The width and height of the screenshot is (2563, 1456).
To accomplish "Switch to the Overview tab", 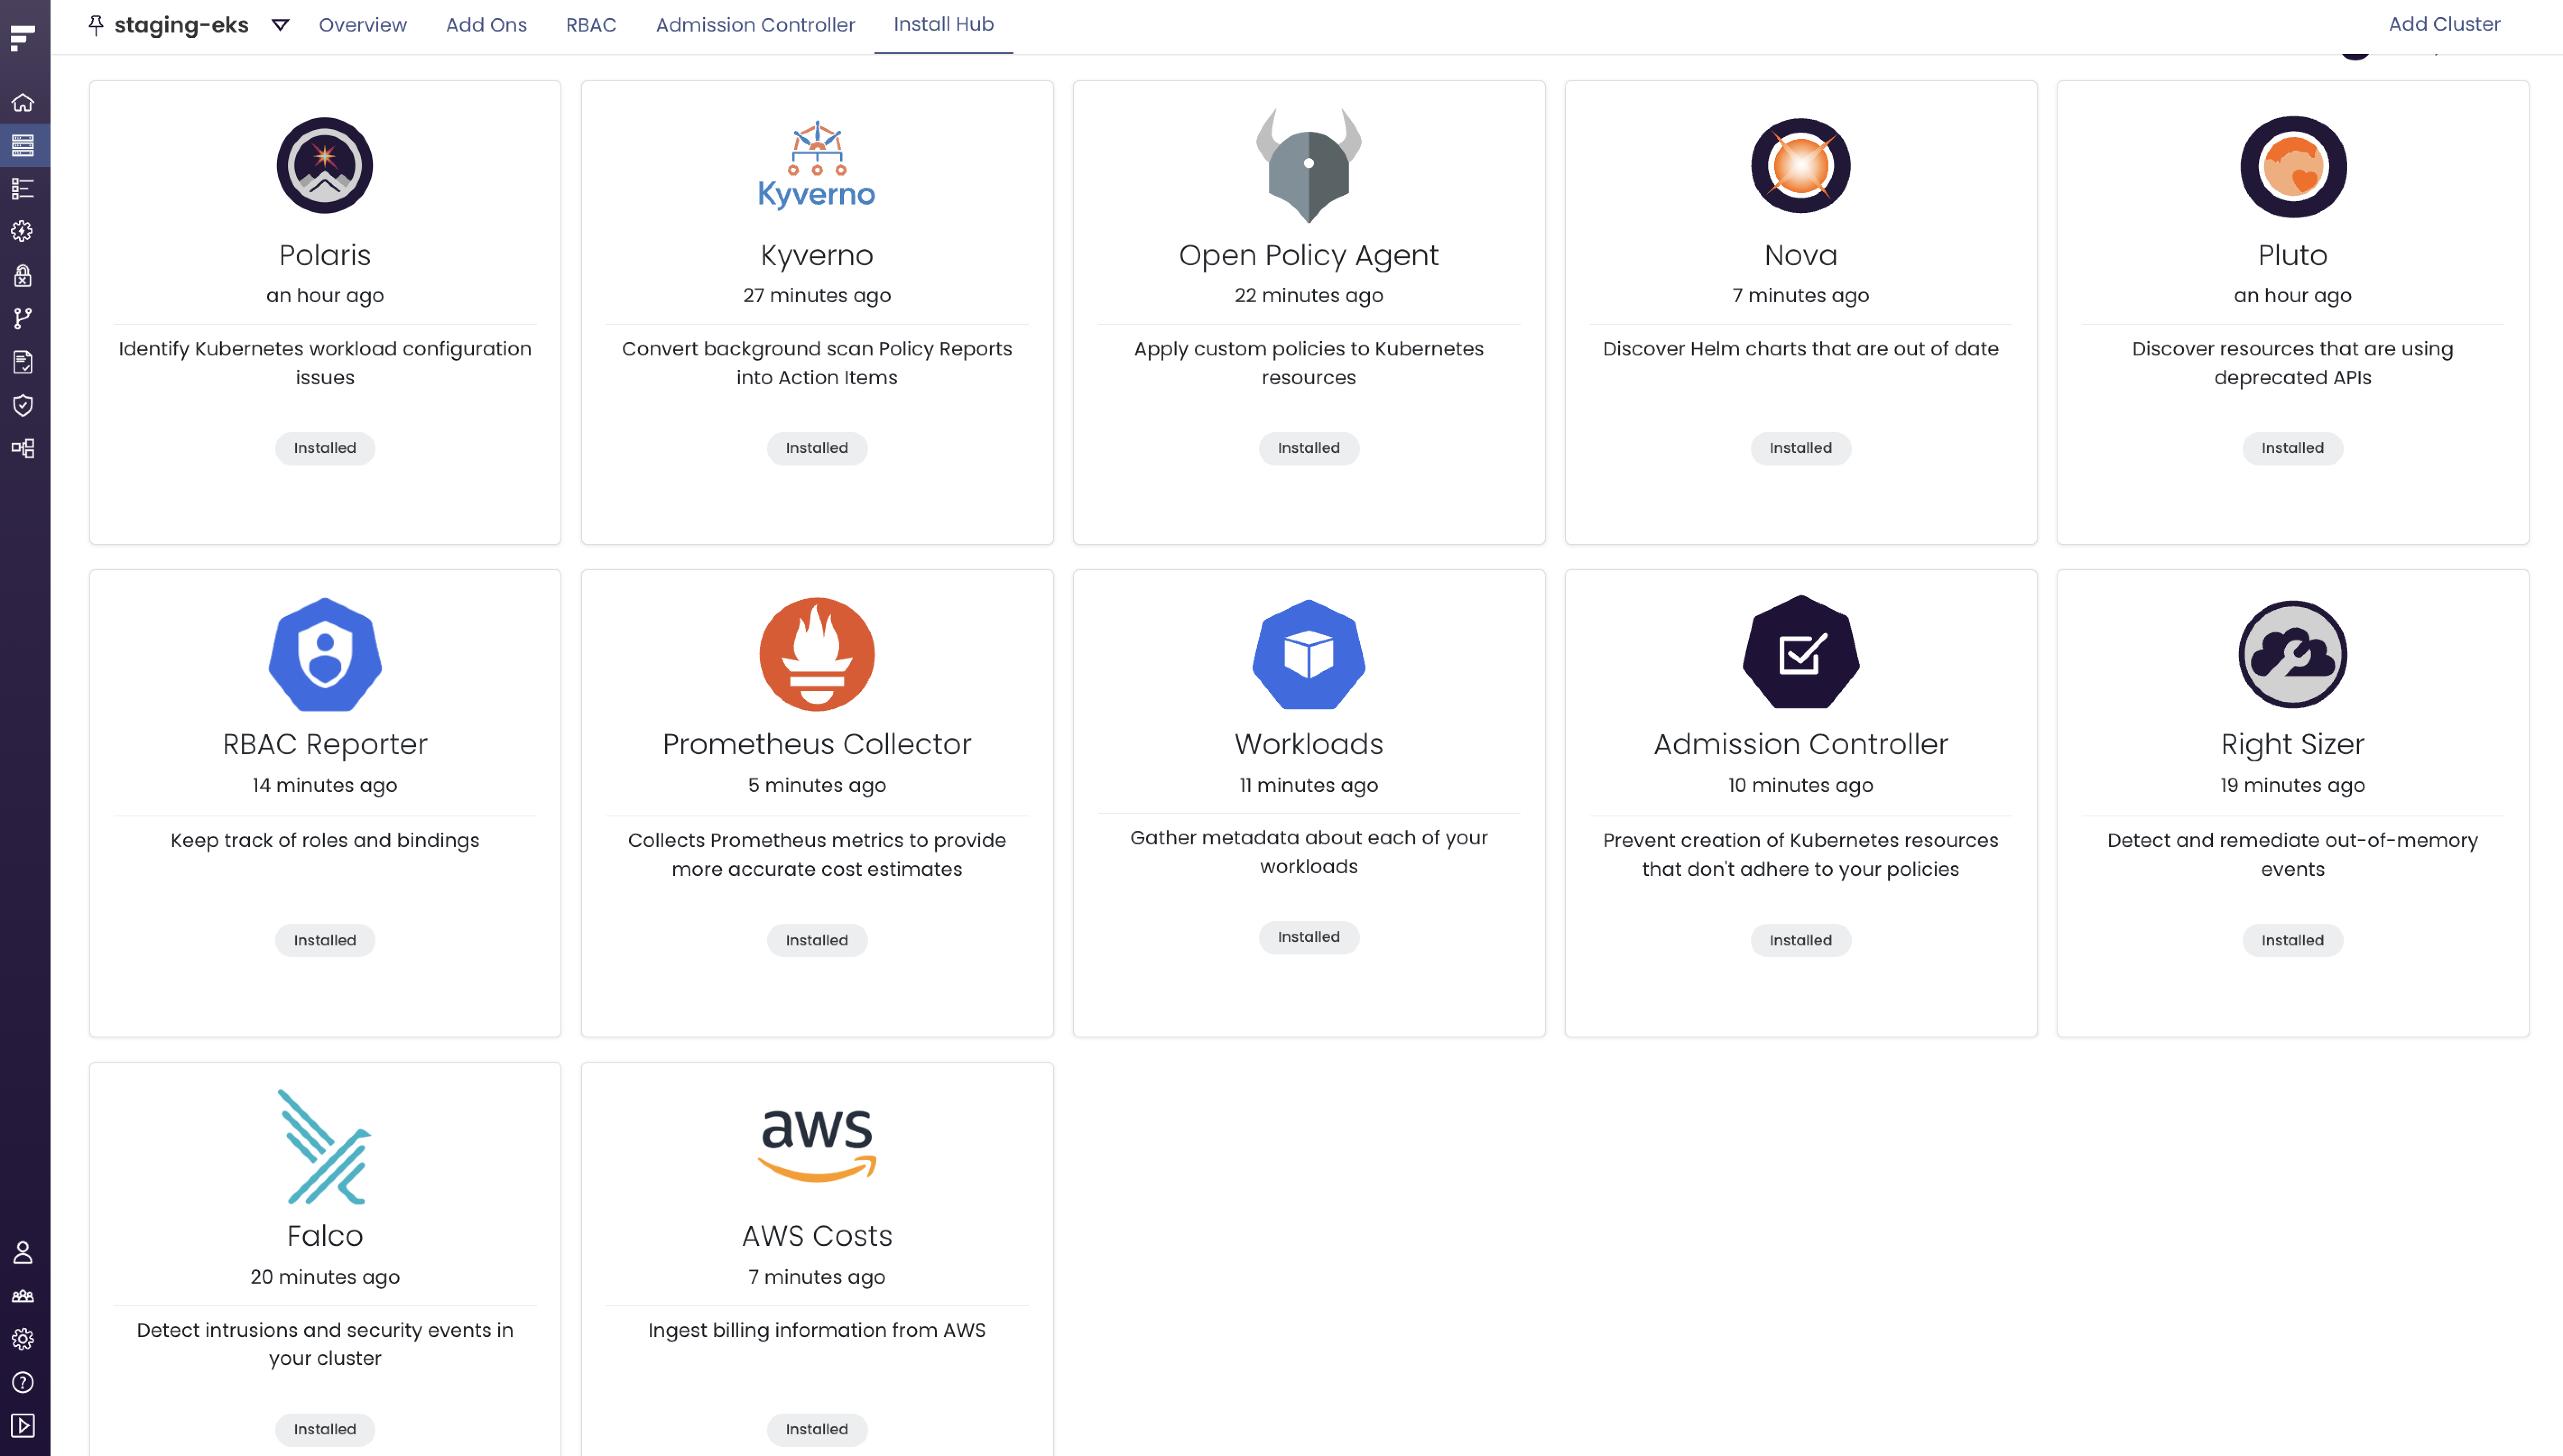I will coord(362,25).
